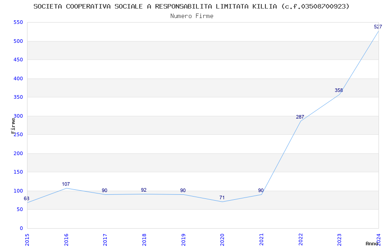Click the x-axis year label 2017
This screenshot has height=248, width=383.
click(105, 240)
